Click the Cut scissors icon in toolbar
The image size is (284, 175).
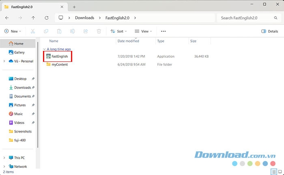33,31
